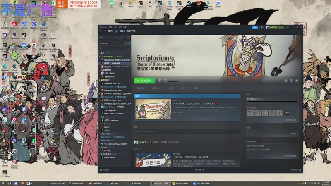Open the downloads manager at bottom bar
The image size is (331, 186).
click(x=200, y=170)
